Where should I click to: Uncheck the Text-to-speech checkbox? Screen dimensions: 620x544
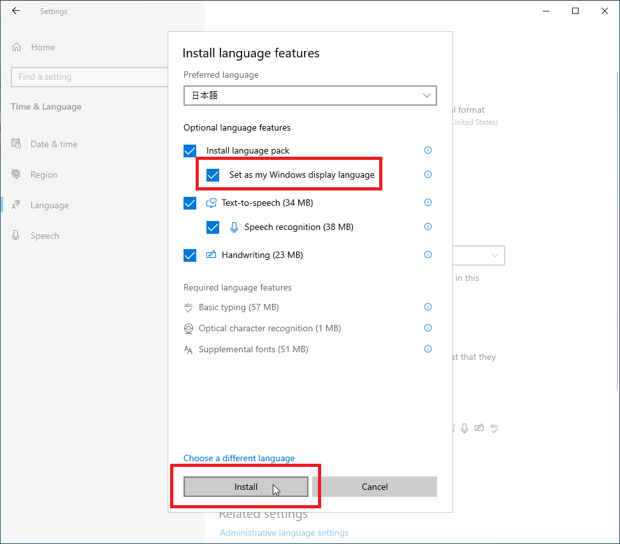[190, 203]
